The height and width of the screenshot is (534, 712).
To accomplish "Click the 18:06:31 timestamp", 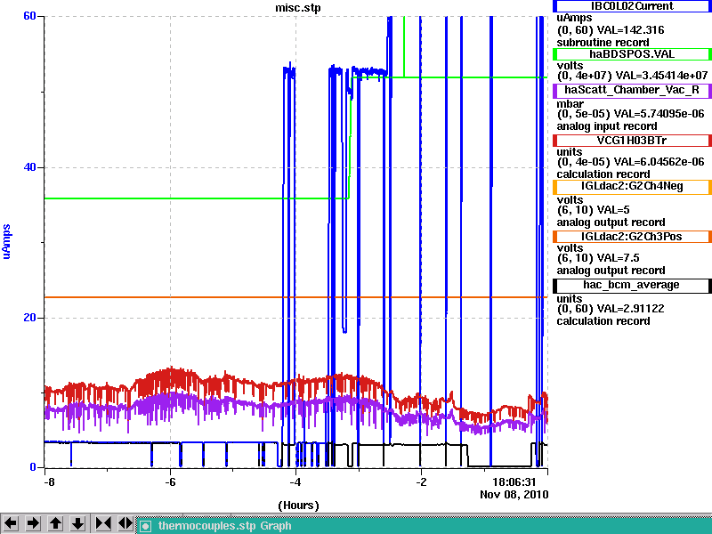I will pyautogui.click(x=514, y=481).
